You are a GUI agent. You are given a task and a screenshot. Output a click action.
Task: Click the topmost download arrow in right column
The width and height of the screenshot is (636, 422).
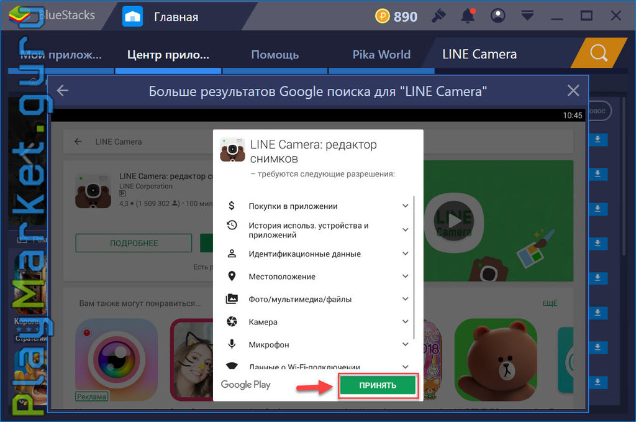[597, 140]
